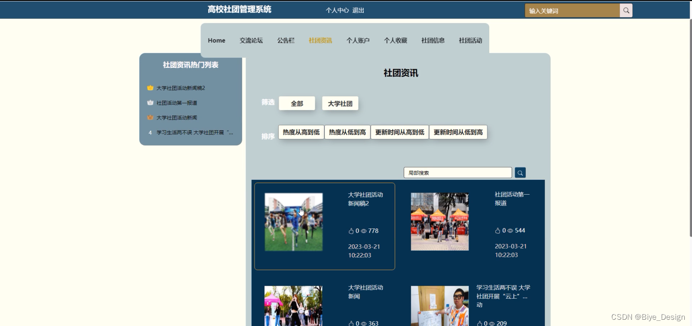Click the 退出 logout link
Viewport: 692px width, 326px height.
click(358, 10)
